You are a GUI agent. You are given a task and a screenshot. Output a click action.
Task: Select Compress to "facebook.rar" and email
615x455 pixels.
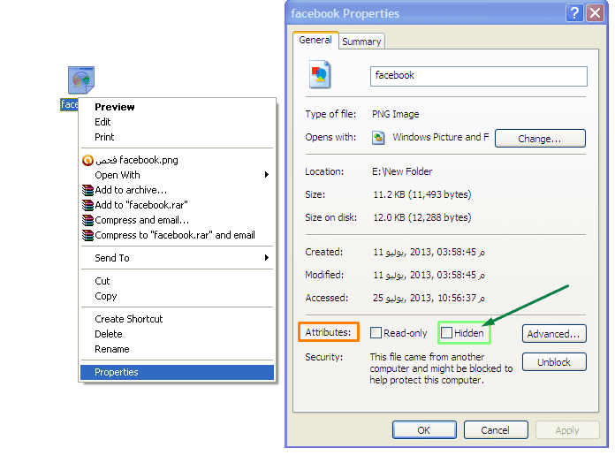[x=177, y=235]
